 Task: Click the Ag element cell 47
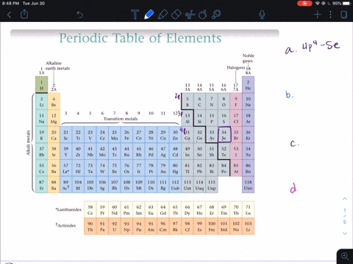point(163,152)
